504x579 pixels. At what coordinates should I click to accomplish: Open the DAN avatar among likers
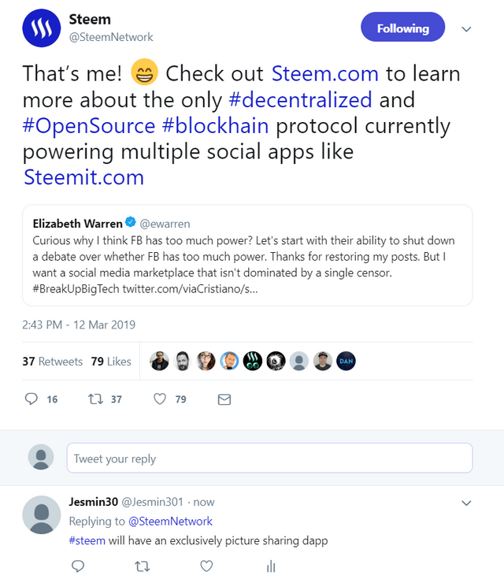coord(346,361)
